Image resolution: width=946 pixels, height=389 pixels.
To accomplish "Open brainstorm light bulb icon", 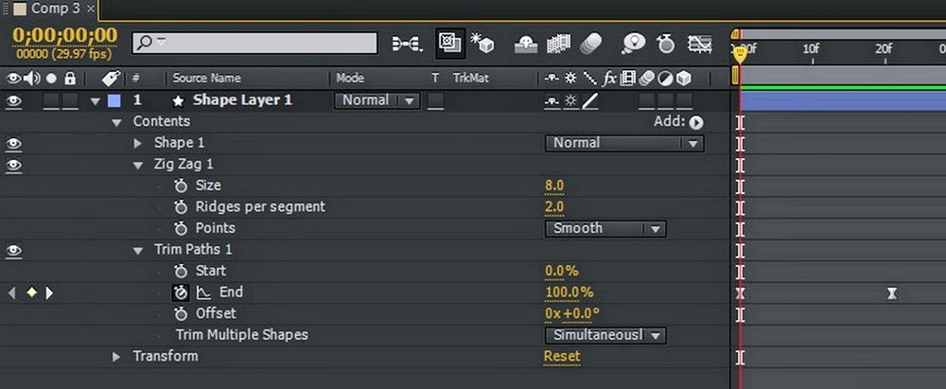I will [634, 44].
